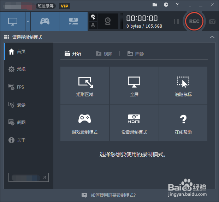
Task: Open 如何使用屏幕录制模式? help link
Action: point(113,195)
